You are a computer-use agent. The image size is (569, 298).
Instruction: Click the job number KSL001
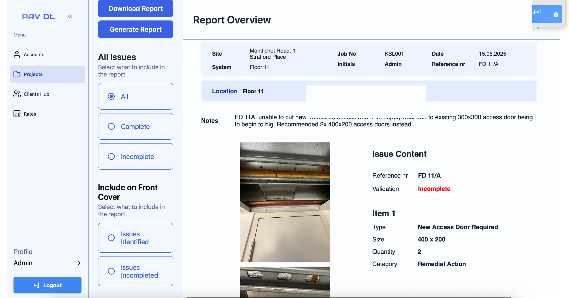tap(394, 54)
